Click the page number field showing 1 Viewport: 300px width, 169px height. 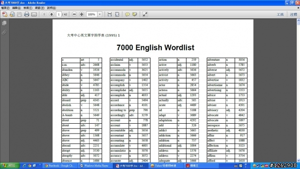[x=59, y=14]
